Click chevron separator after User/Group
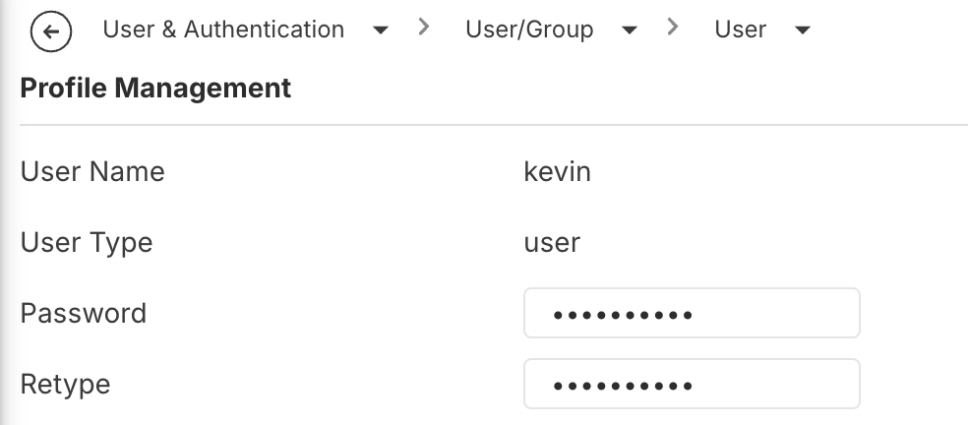The image size is (968, 425). click(673, 27)
